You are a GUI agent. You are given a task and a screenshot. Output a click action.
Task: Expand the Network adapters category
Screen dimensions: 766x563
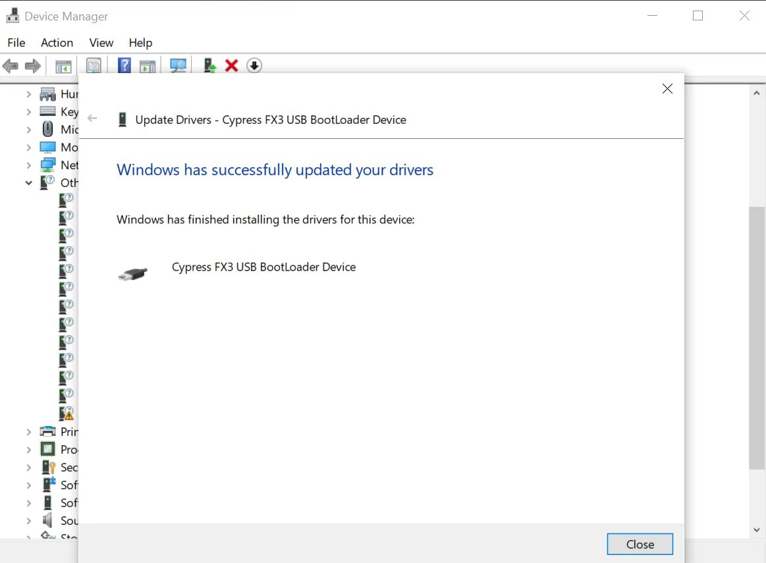[28, 165]
